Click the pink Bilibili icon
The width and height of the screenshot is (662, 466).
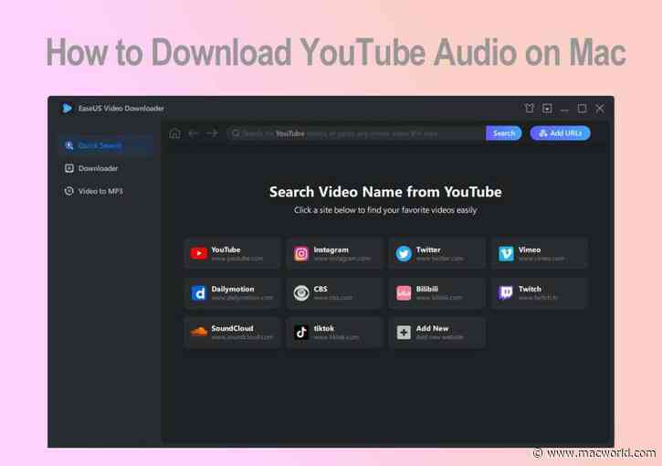(404, 292)
